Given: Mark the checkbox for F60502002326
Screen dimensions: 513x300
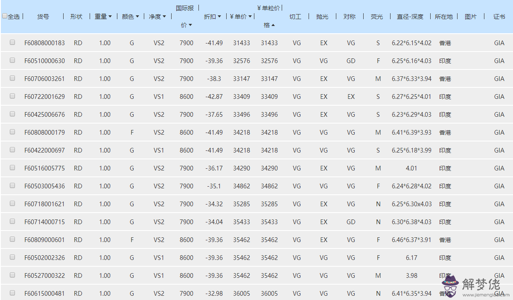Looking at the screenshot, I should pyautogui.click(x=12, y=257).
